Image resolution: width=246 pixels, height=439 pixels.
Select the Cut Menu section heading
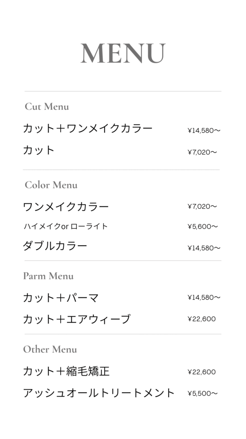coord(47,106)
